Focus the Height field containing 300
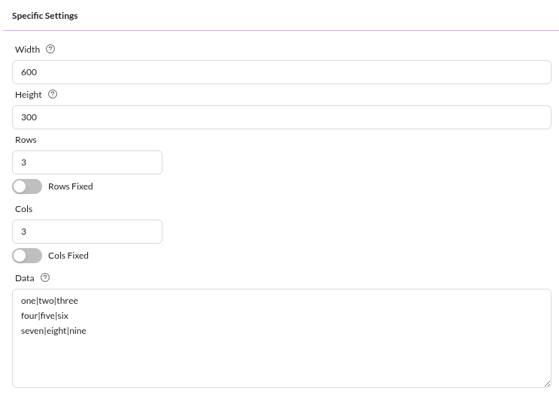The image size is (559, 394). coord(281,117)
